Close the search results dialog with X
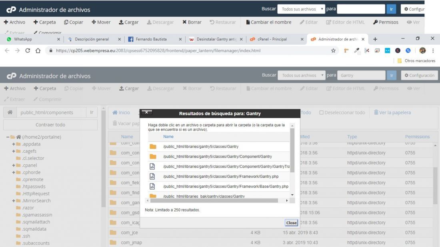The image size is (440, 247). click(x=146, y=112)
